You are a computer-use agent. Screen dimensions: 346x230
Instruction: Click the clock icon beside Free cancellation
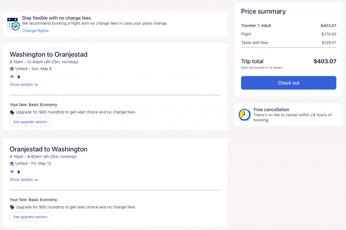click(x=244, y=115)
